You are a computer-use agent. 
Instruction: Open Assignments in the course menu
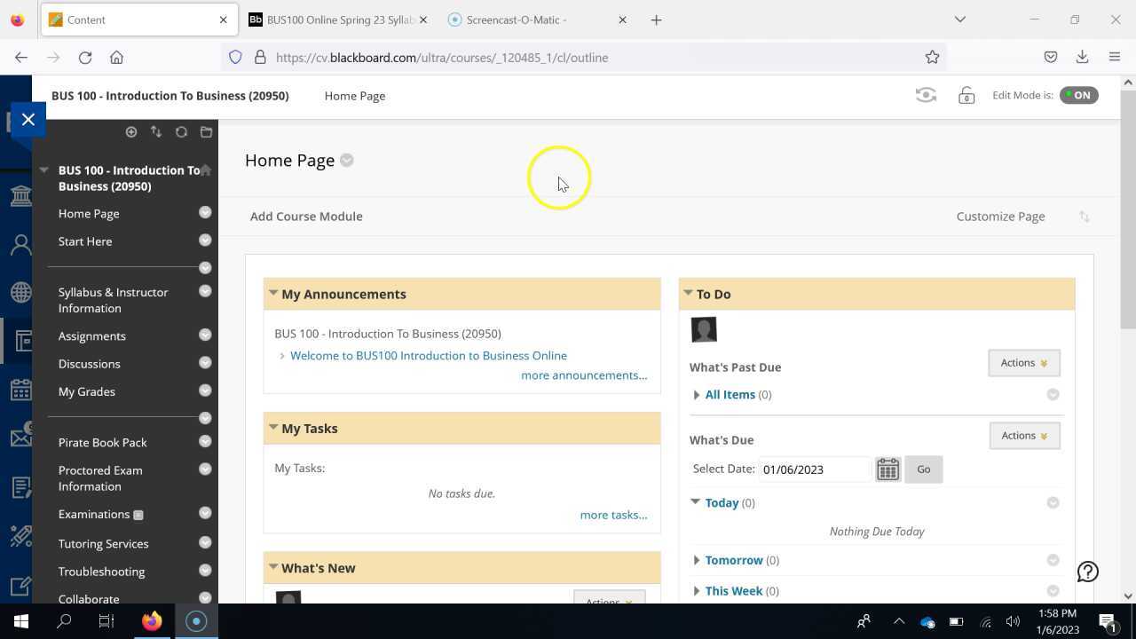pyautogui.click(x=92, y=336)
